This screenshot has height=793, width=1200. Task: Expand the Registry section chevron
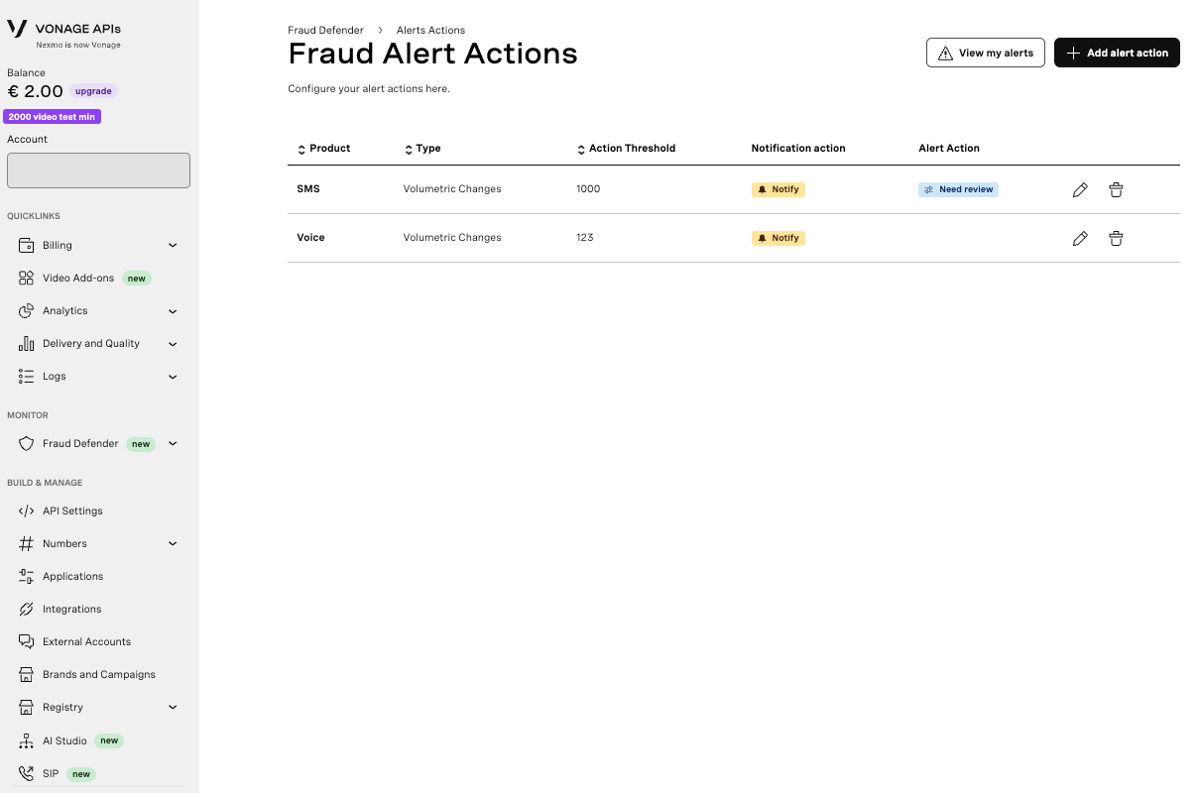coord(173,707)
